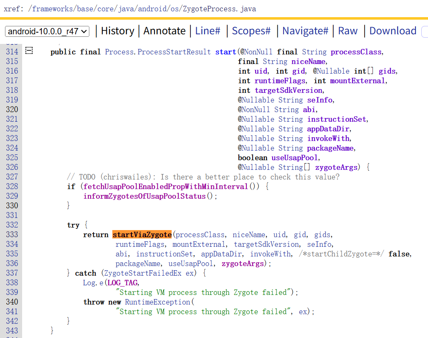Go to line number 330
Image resolution: width=428 pixels, height=338 pixels.
(x=12, y=206)
